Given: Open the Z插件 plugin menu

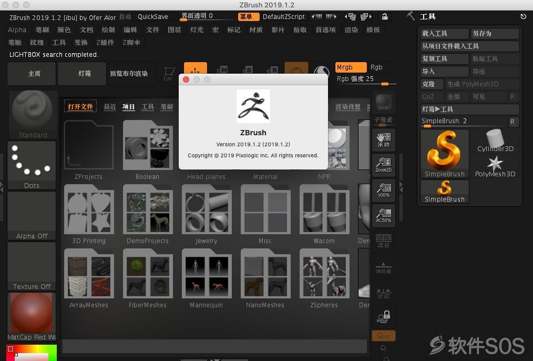Looking at the screenshot, I should (x=105, y=42).
